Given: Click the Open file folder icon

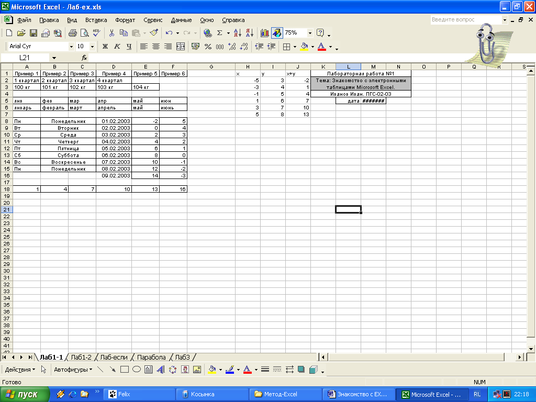Looking at the screenshot, I should click(21, 33).
